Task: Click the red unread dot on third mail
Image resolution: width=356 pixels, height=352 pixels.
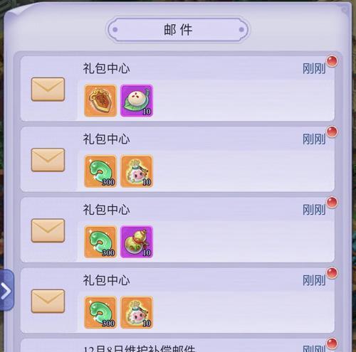Action: click(x=332, y=203)
